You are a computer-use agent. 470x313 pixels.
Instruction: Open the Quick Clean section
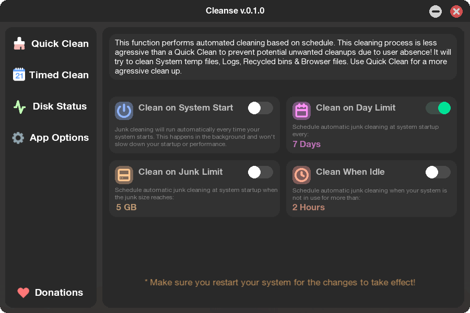click(59, 44)
